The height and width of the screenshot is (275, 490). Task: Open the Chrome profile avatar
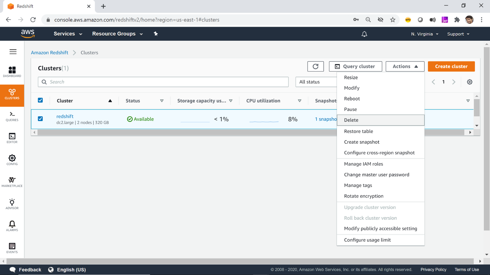tap(469, 20)
